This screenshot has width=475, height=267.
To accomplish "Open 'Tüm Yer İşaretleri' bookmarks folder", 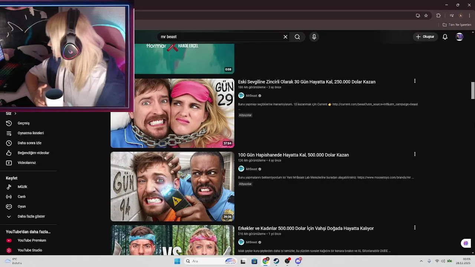I will [x=457, y=25].
